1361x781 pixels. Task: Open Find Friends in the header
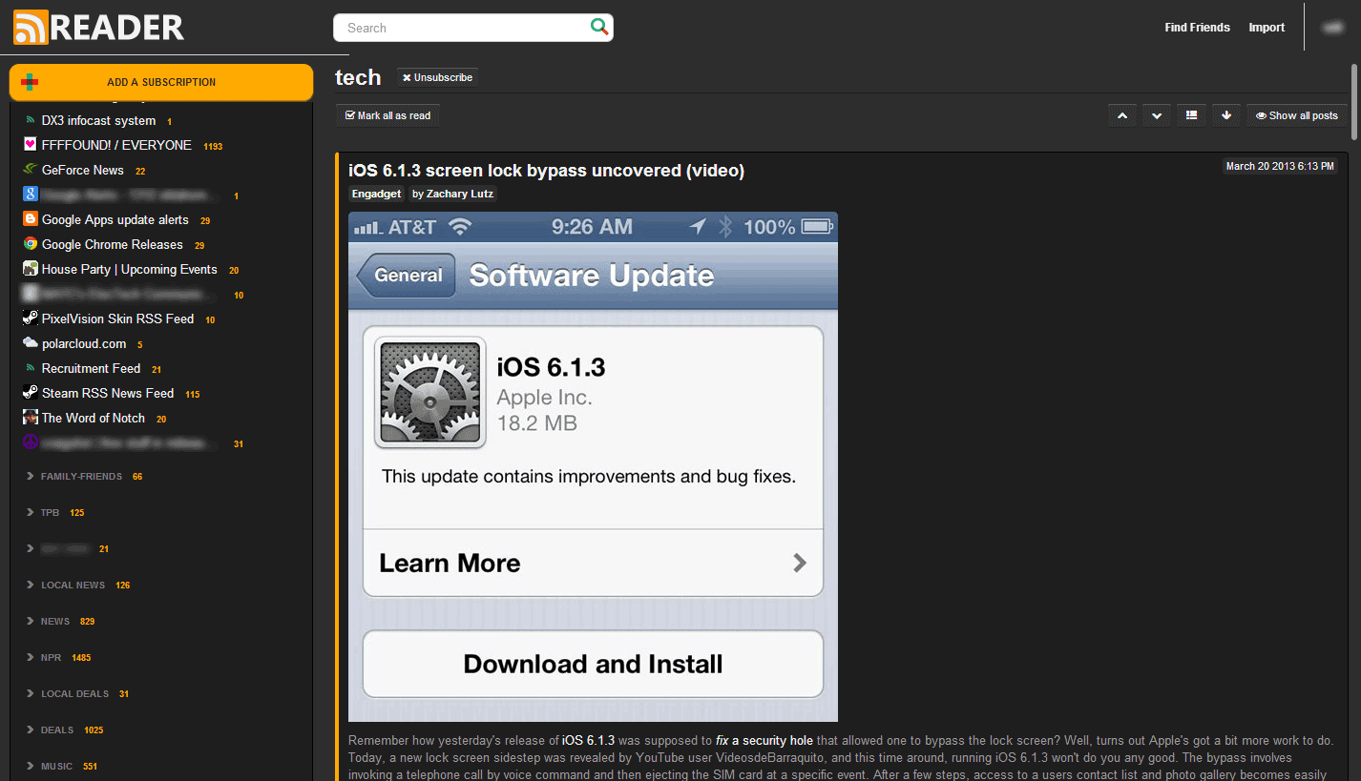pos(1197,28)
